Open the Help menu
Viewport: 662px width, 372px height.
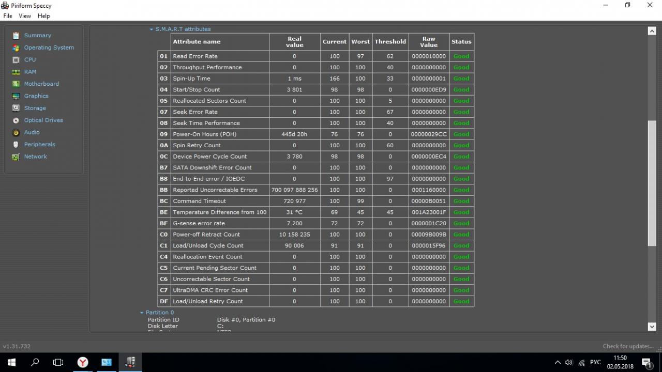click(44, 16)
